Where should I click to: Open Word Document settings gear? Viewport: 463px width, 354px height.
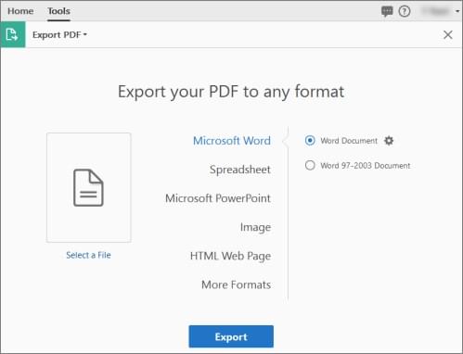pyautogui.click(x=389, y=141)
